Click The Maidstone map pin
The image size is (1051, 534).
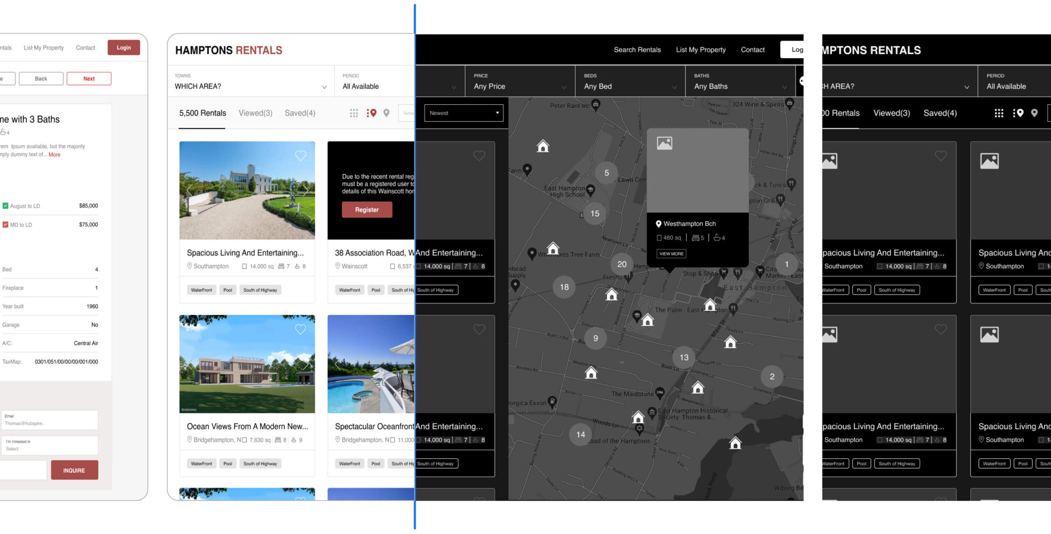click(660, 393)
